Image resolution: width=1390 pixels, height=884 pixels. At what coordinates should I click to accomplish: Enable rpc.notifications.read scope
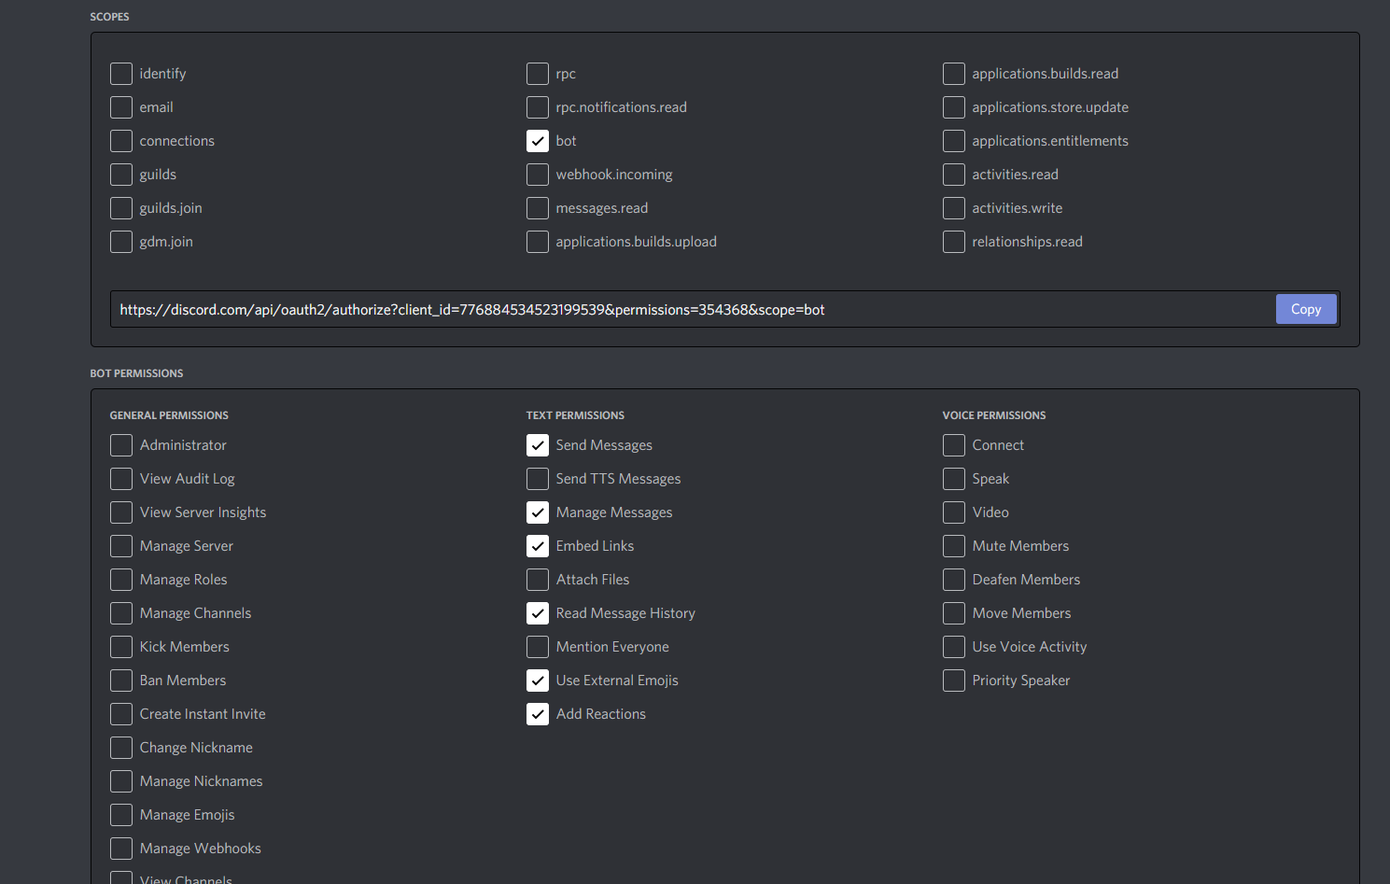coord(538,107)
